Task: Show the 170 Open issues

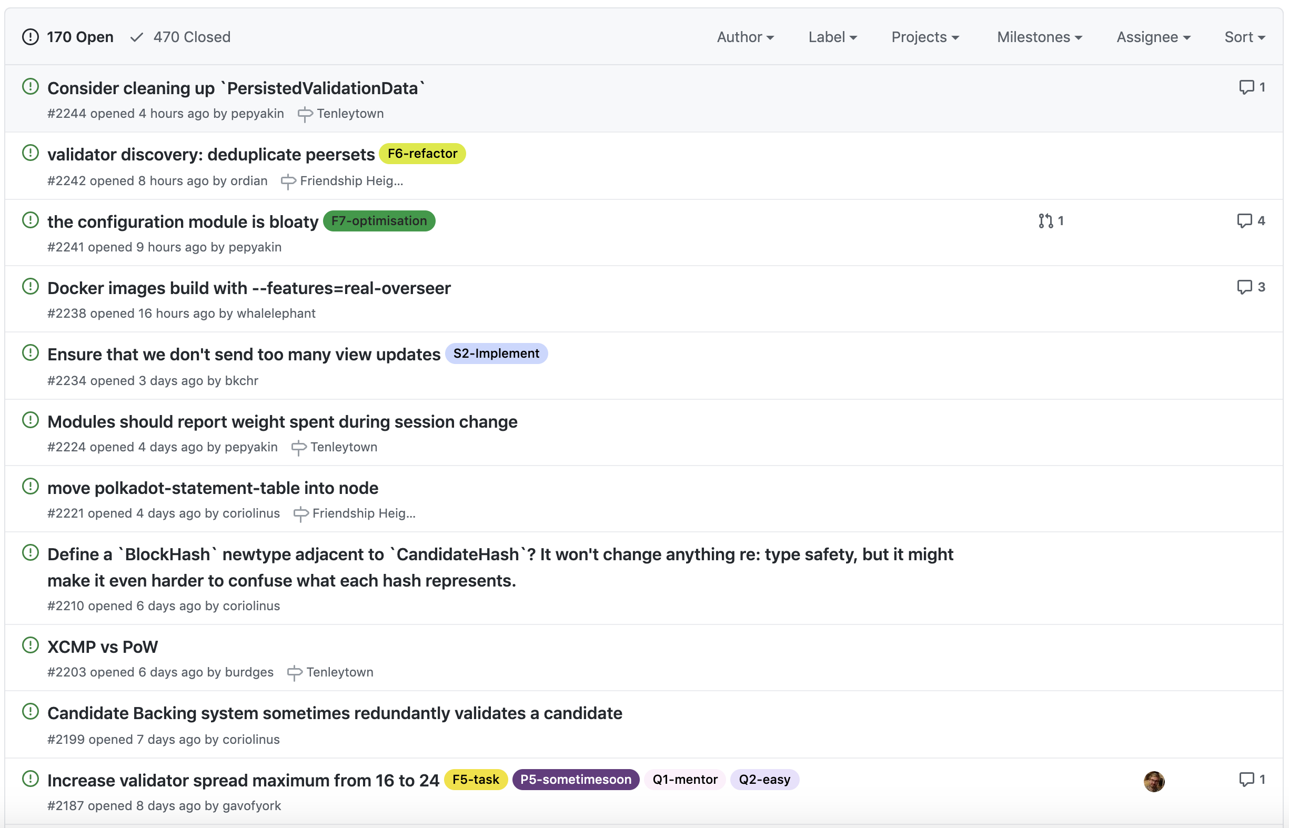Action: tap(68, 37)
